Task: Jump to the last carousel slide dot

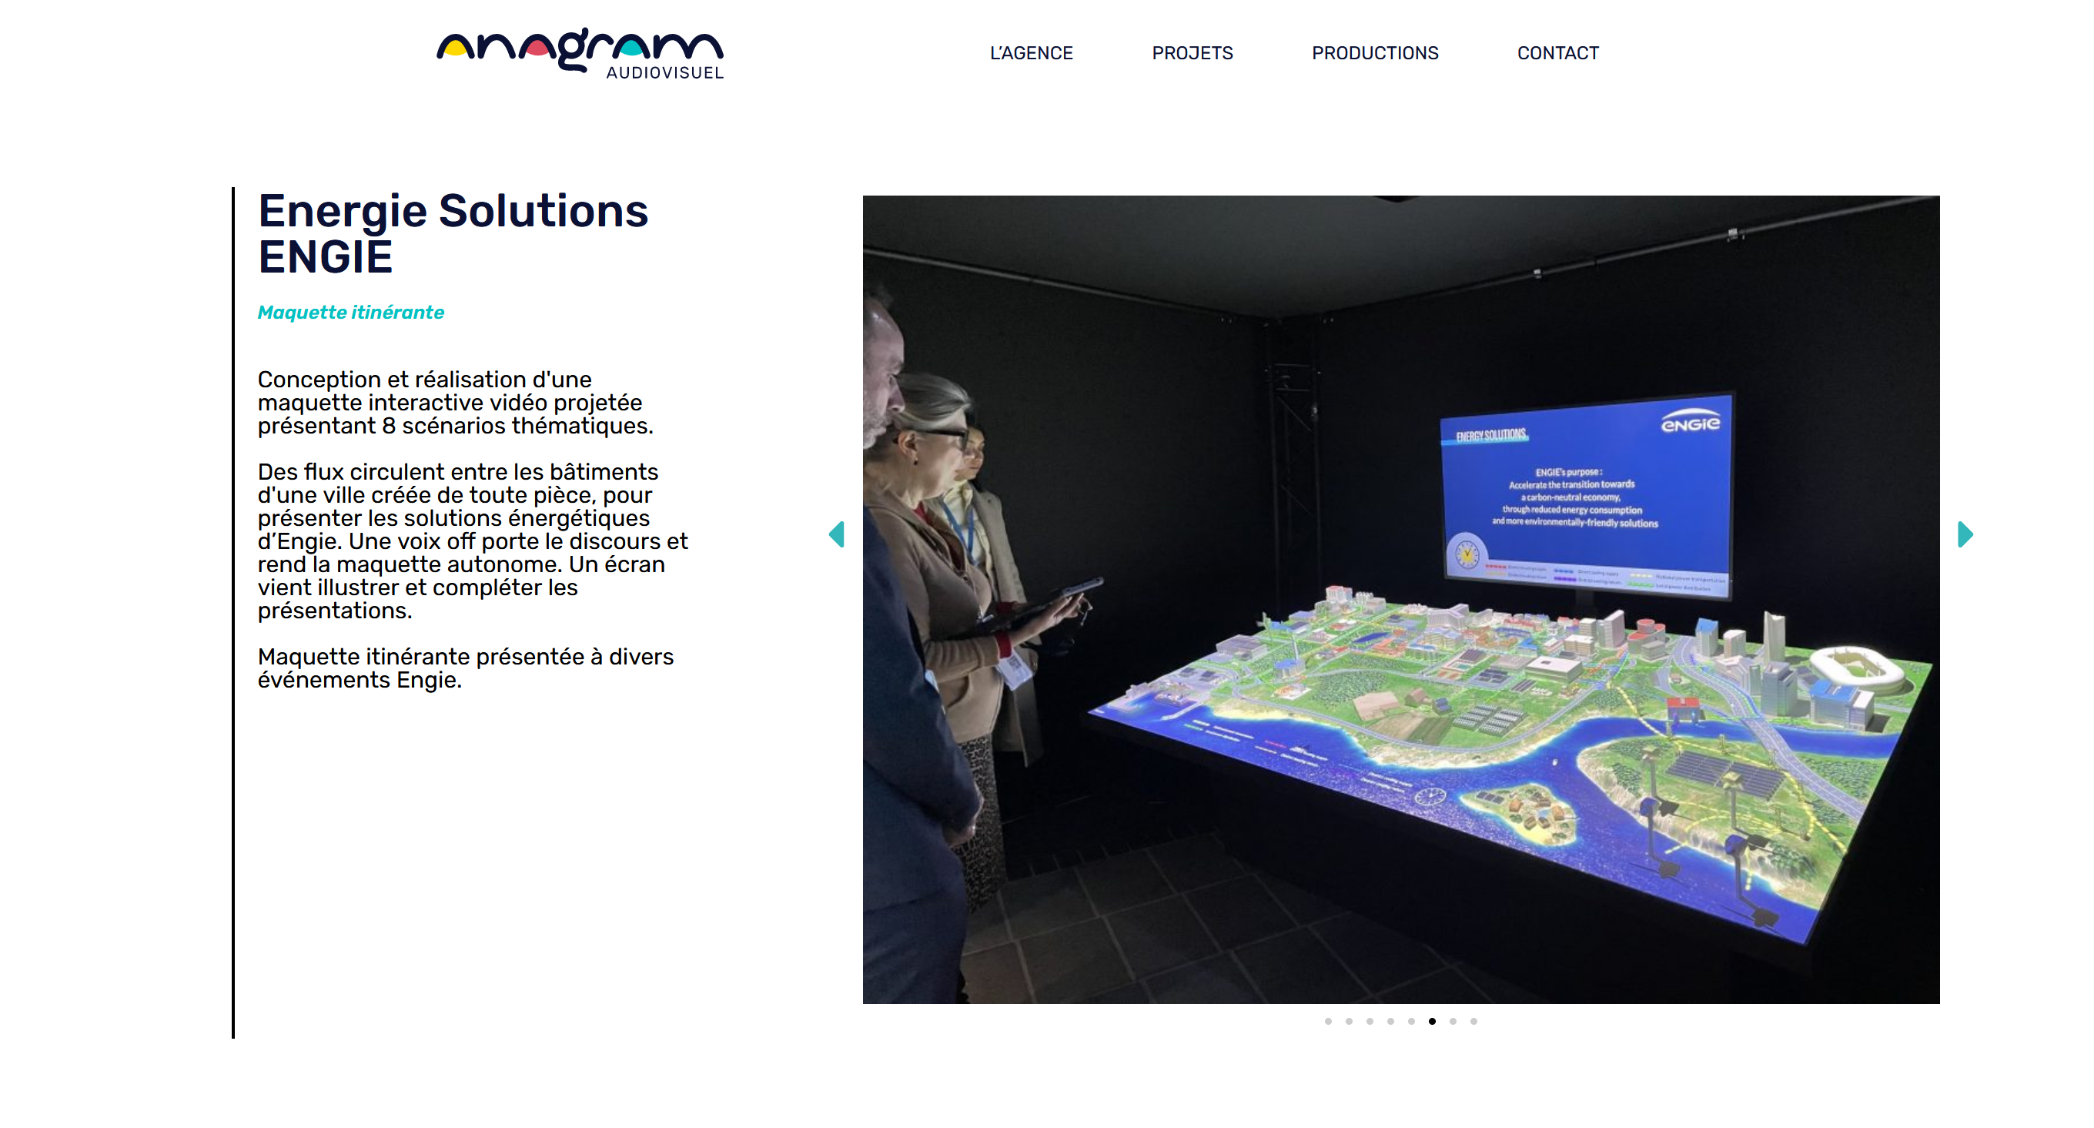Action: (1473, 1022)
